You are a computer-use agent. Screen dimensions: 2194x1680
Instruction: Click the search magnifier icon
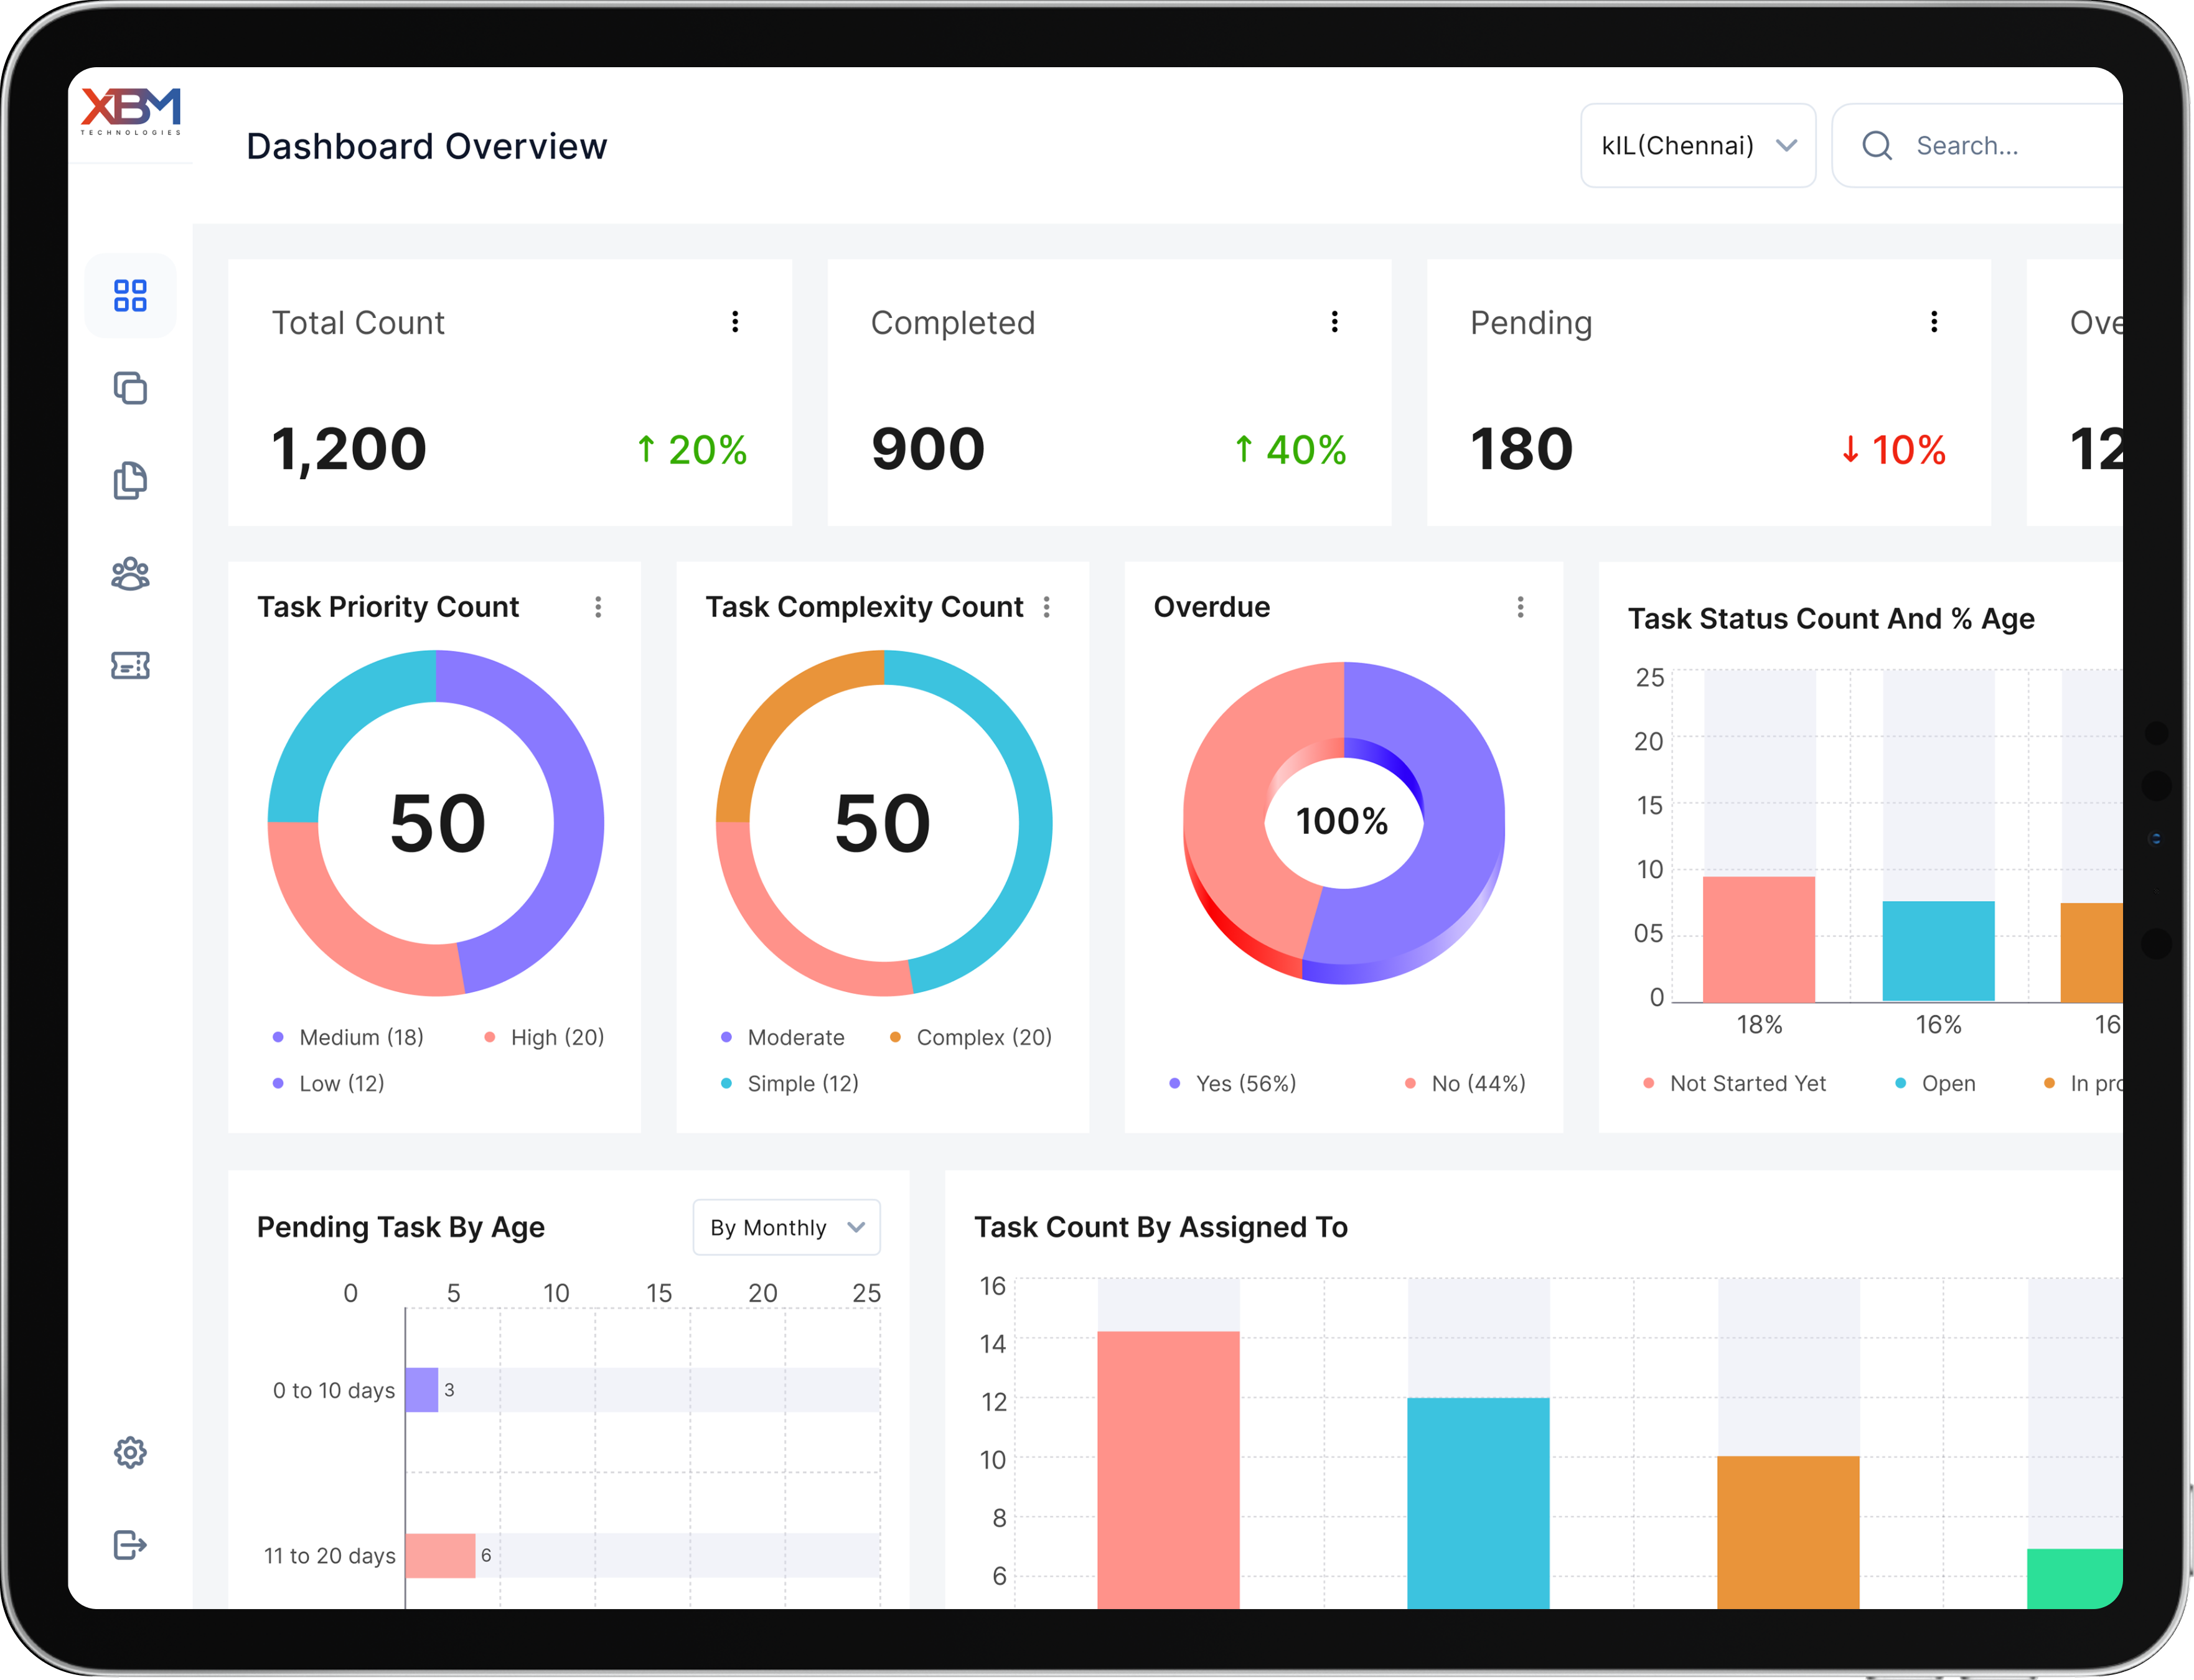(x=1877, y=146)
